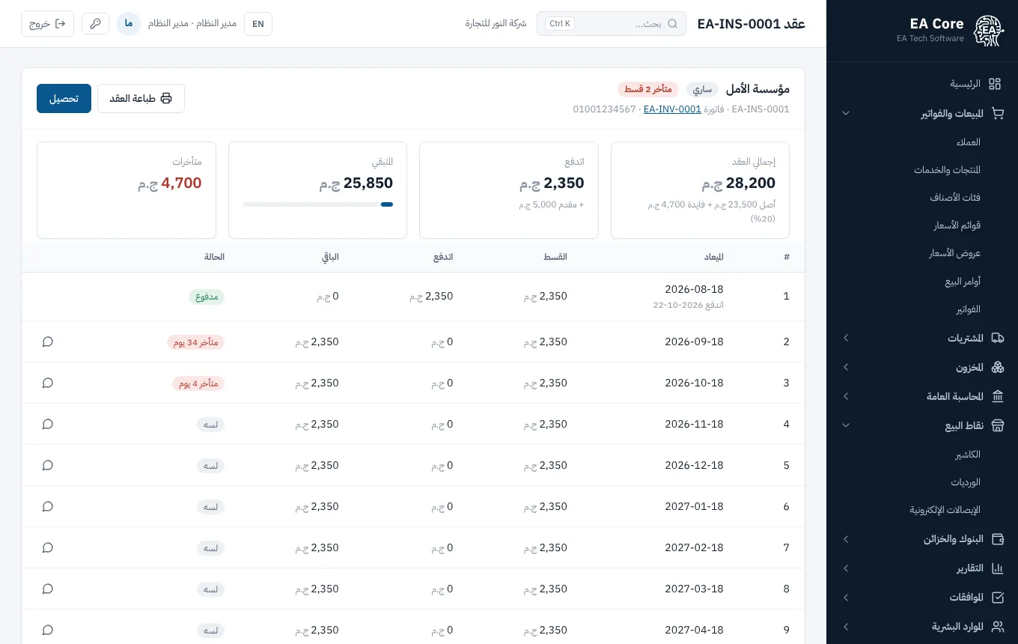Expand المخزون section chevron
The image size is (1018, 644).
[846, 368]
